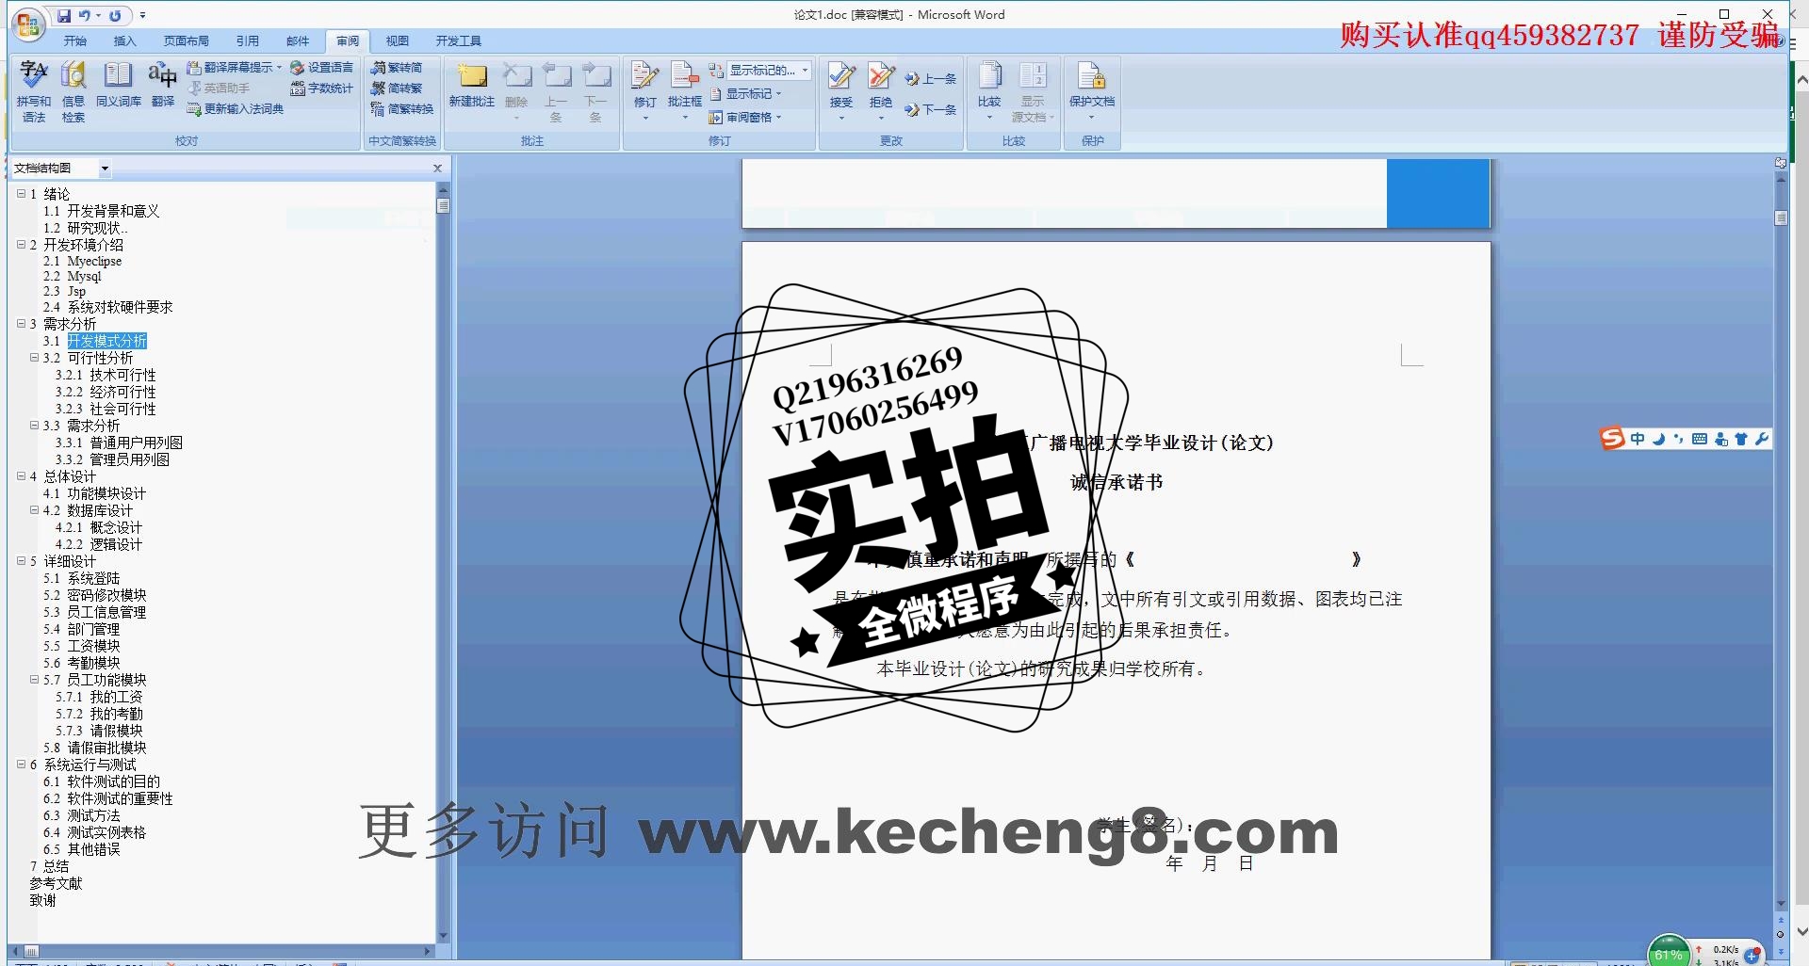The height and width of the screenshot is (966, 1809).
Task: Click English Assistant (英语助手)
Action: (219, 89)
